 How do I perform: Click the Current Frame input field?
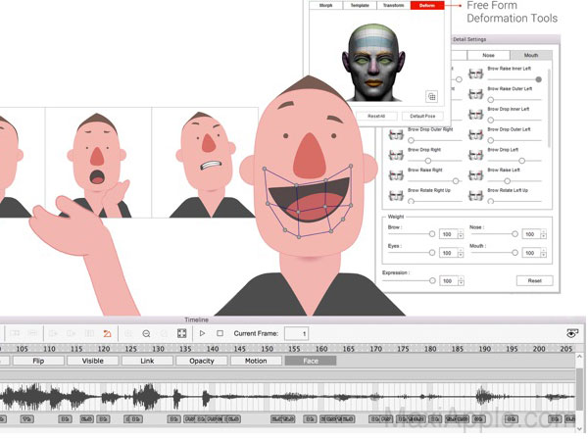tap(296, 333)
